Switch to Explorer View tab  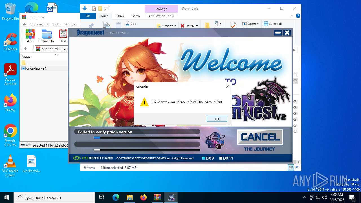136,16
